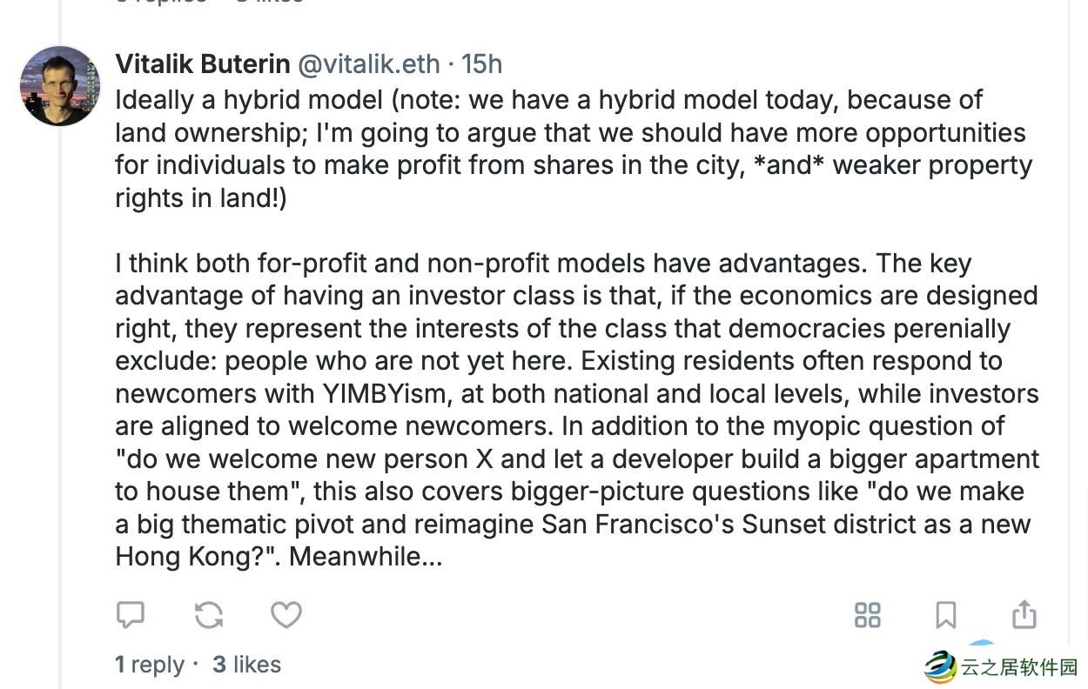Open Vitalik Buterin's profile avatar

pos(60,86)
